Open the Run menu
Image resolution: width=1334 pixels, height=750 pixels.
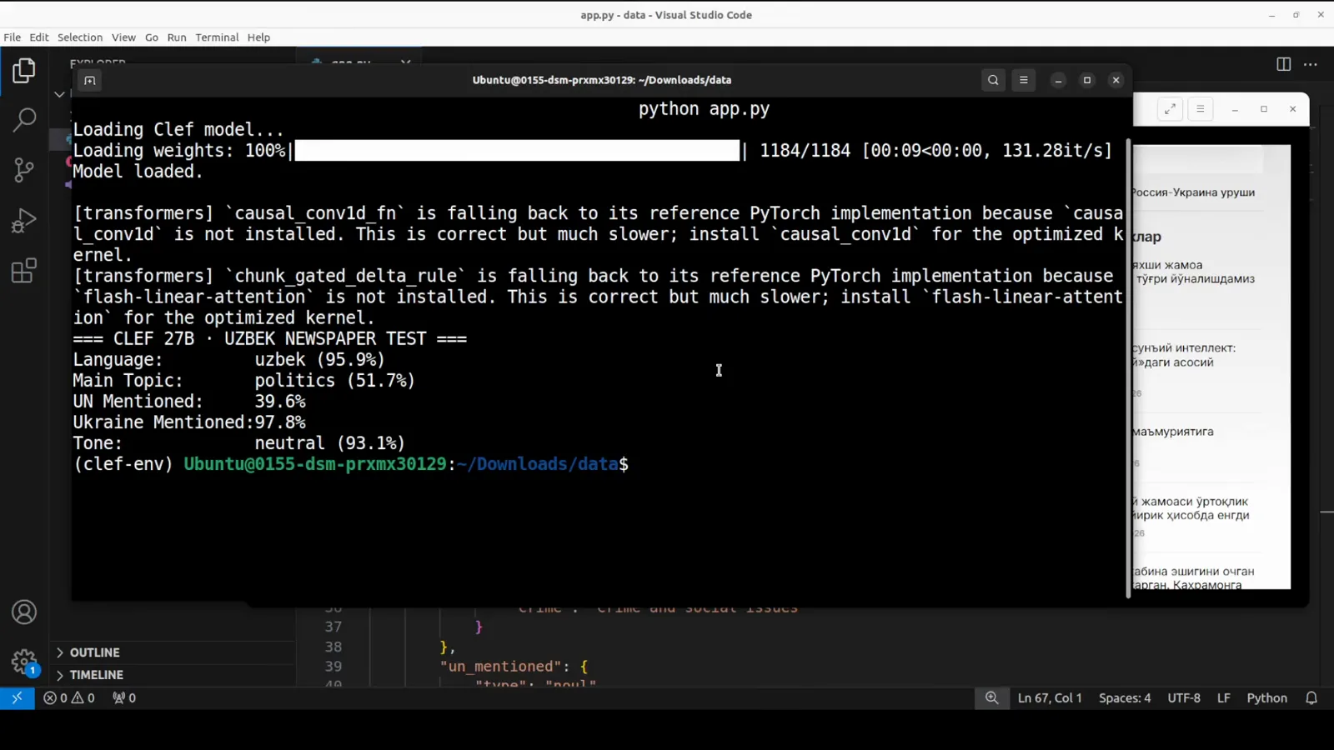pyautogui.click(x=177, y=37)
